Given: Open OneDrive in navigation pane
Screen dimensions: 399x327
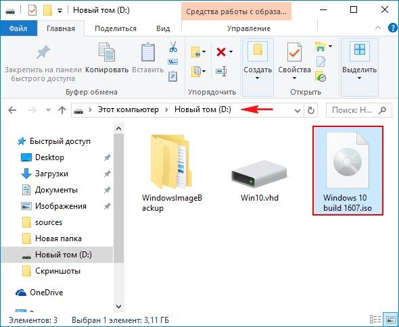Looking at the screenshot, I should (46, 293).
